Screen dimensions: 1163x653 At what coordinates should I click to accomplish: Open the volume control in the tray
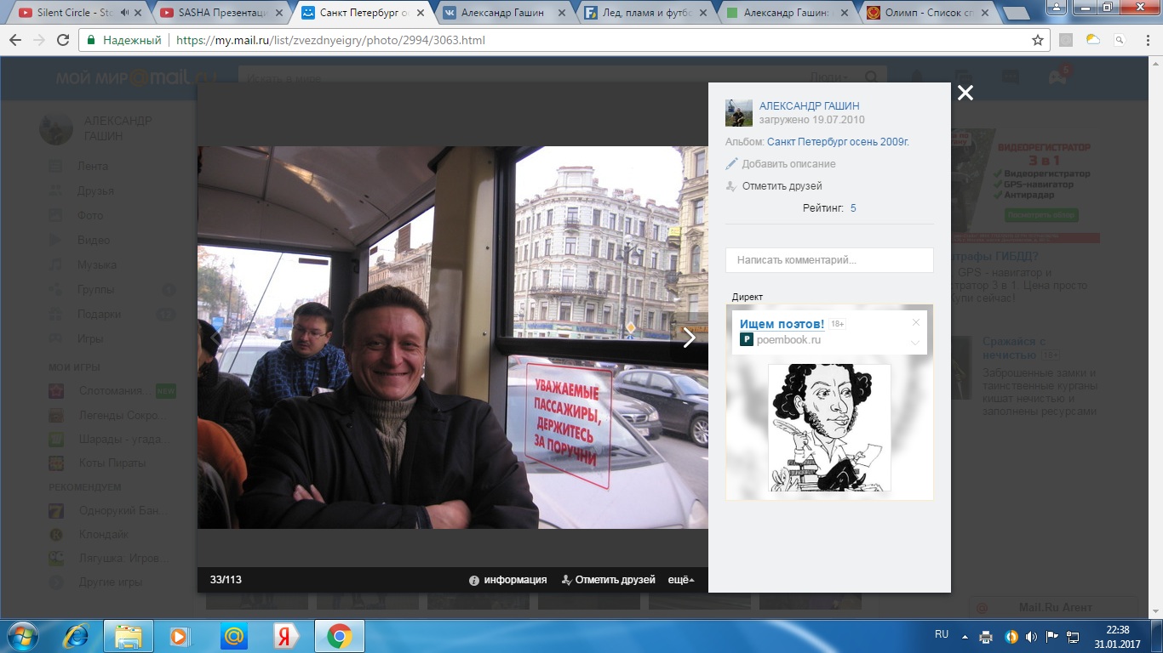(1032, 636)
